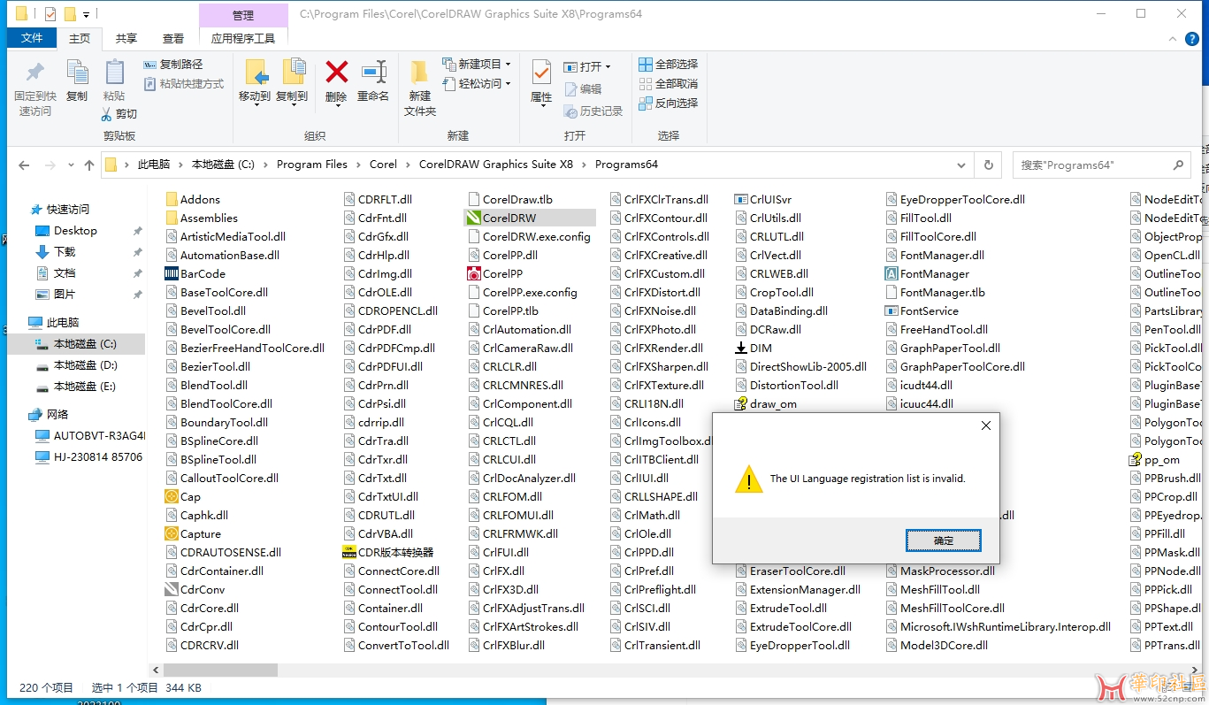Click Program Files in the breadcrumb
The width and height of the screenshot is (1209, 705).
click(x=312, y=165)
